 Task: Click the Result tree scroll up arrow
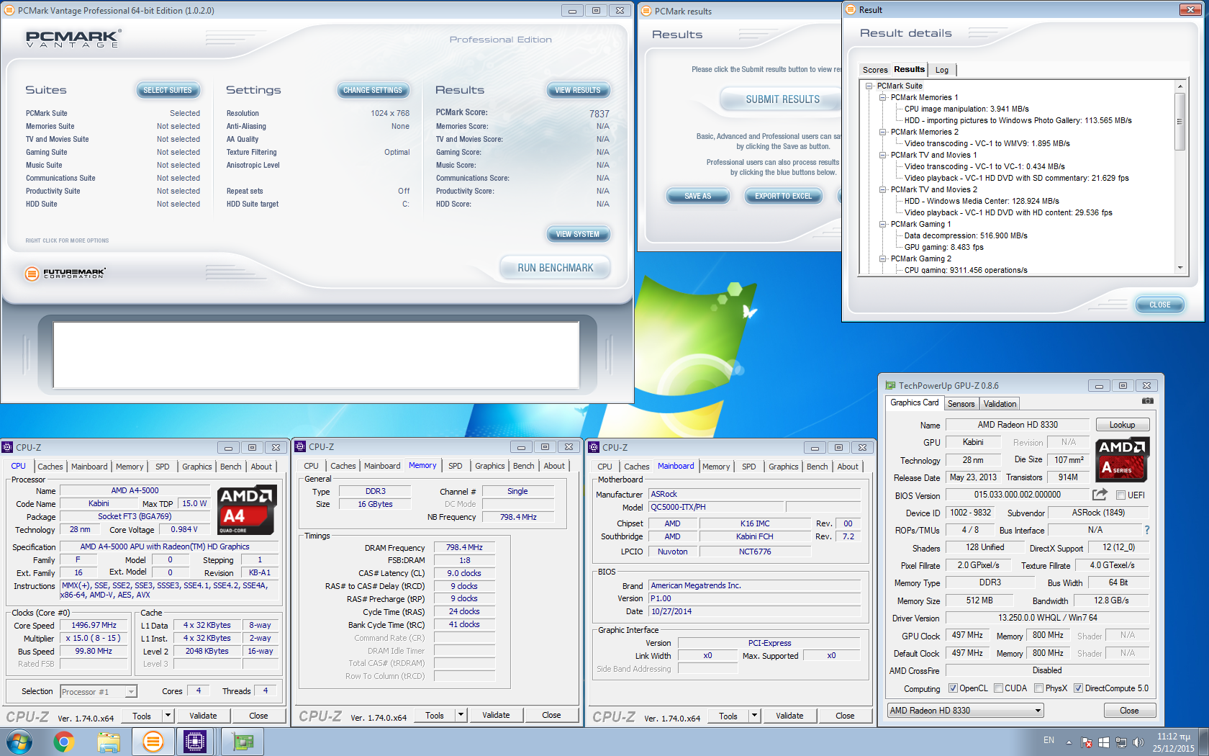pyautogui.click(x=1179, y=86)
